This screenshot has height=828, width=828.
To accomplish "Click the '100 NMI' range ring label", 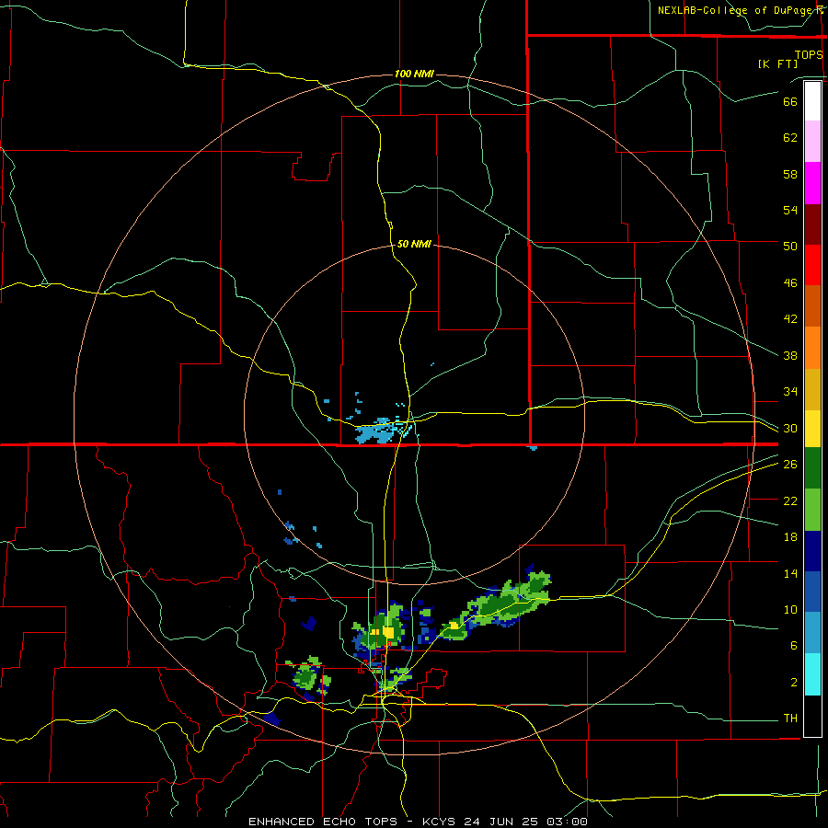I will (x=414, y=74).
